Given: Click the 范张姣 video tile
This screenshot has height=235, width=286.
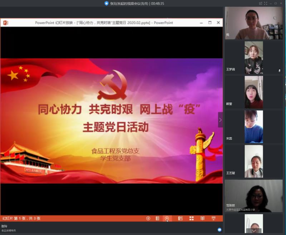Looking at the screenshot, I should (253, 196).
